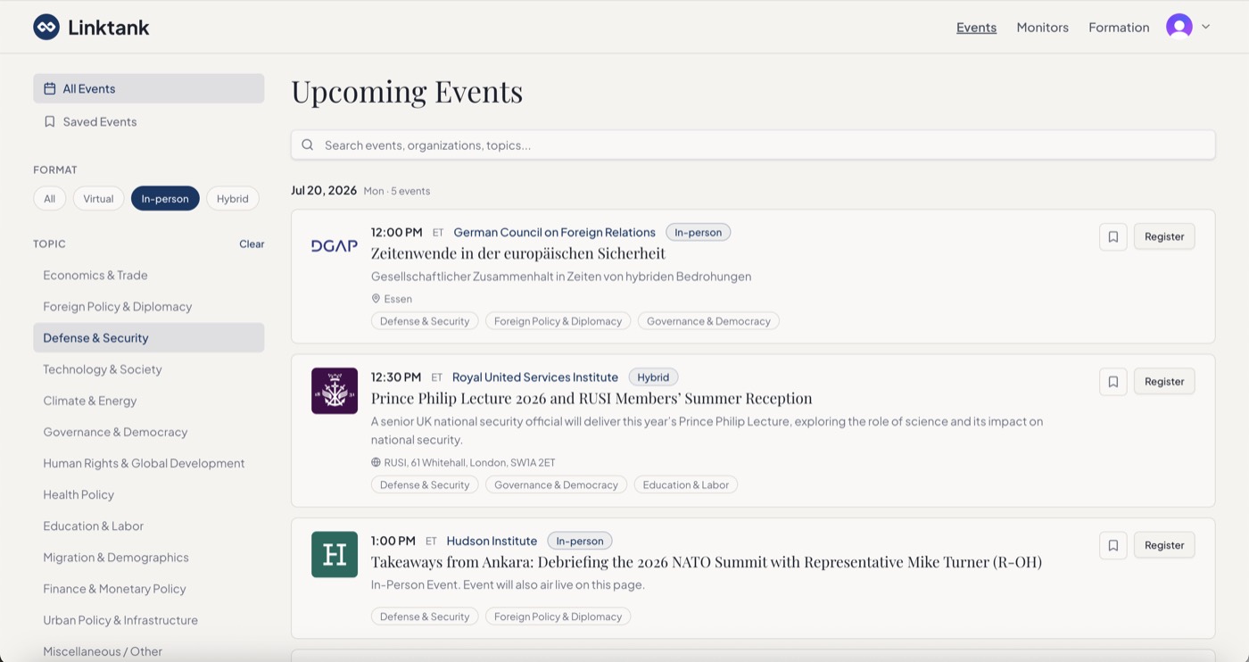Bookmark the Zeitenwende event

click(1113, 236)
